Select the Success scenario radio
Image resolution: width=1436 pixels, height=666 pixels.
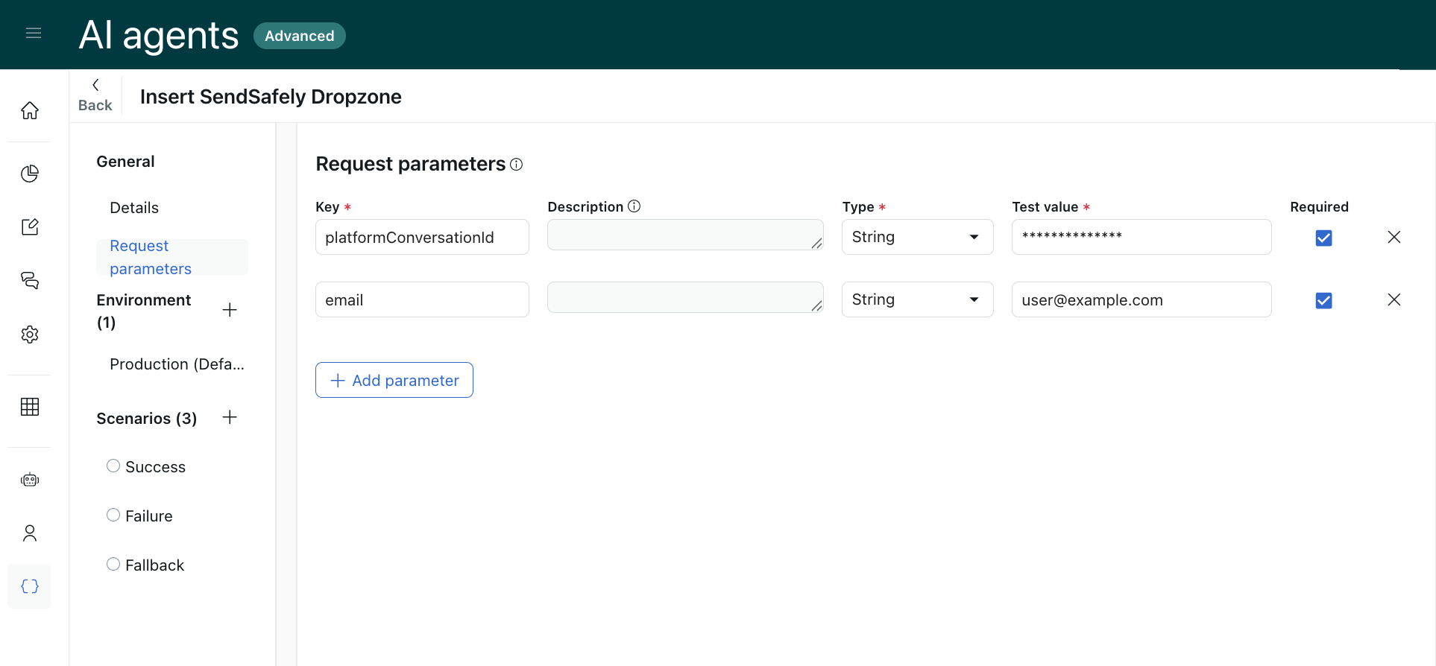113,466
